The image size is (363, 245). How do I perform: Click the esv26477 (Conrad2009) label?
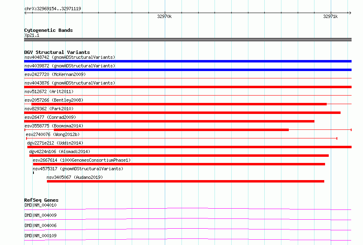point(50,117)
